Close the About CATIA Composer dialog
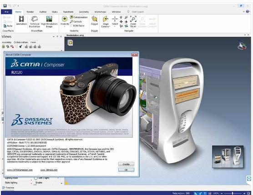Image resolution: width=253 pixels, height=195 pixels. (x=135, y=55)
